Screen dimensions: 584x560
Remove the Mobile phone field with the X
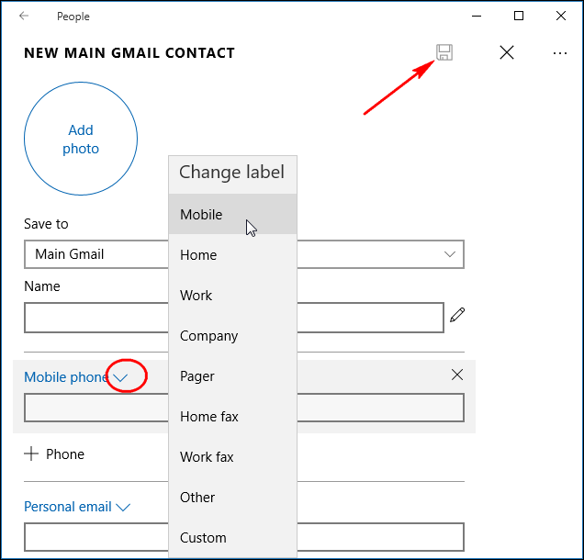(457, 375)
